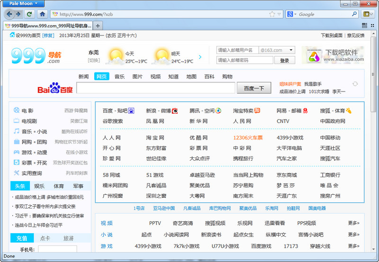Open the bookmarks toolbar button
The image size is (379, 262).
(x=366, y=14)
